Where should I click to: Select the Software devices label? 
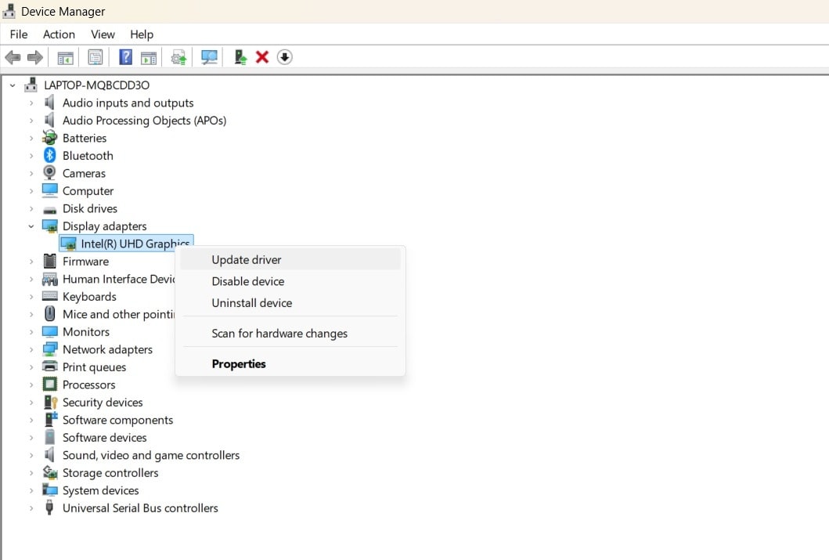(105, 437)
